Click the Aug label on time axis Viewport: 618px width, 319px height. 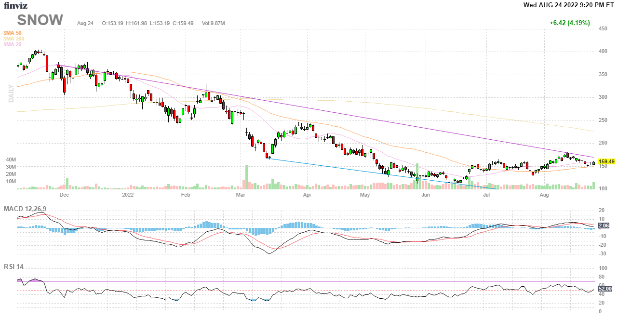point(544,195)
